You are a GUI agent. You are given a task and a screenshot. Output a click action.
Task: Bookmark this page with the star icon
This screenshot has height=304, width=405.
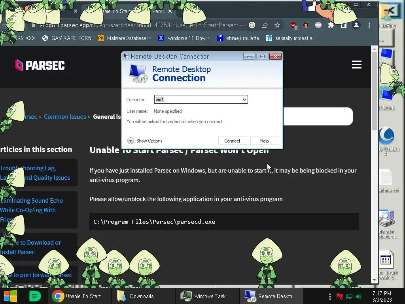coord(277,25)
